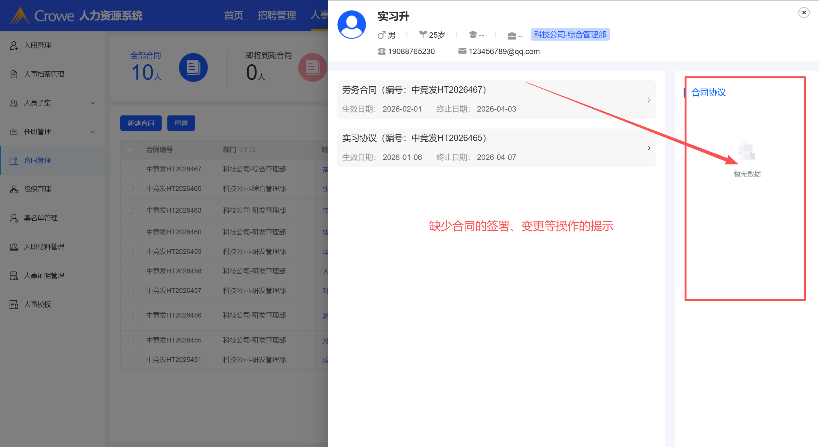Click the blue 全部合同 document icon

(193, 67)
